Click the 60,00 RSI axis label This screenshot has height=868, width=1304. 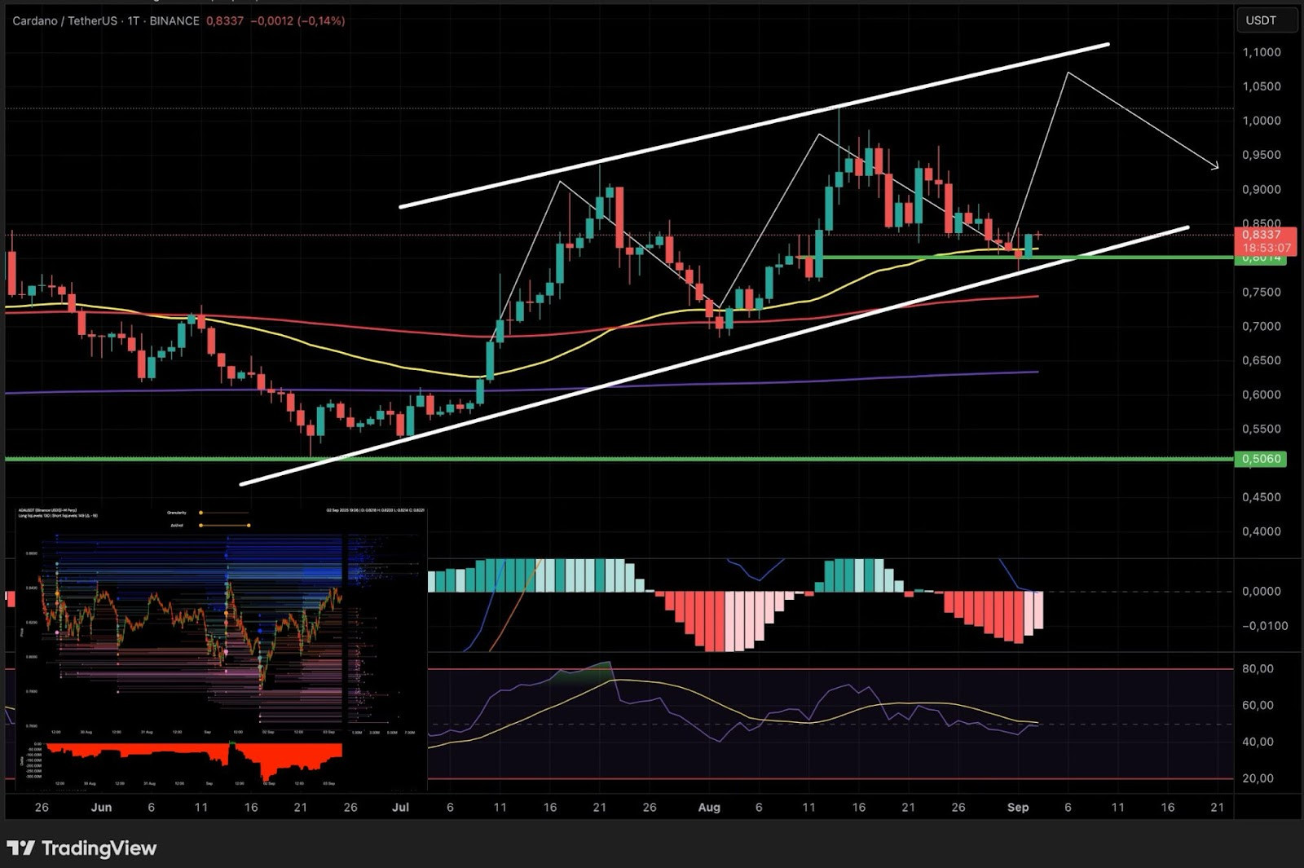tap(1258, 705)
